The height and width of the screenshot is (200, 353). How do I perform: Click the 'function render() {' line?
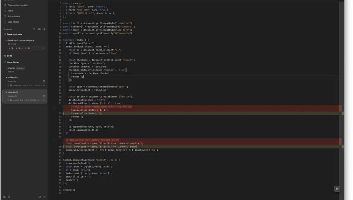76,40
